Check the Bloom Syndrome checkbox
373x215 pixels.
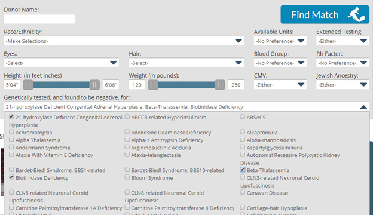pos(127,177)
